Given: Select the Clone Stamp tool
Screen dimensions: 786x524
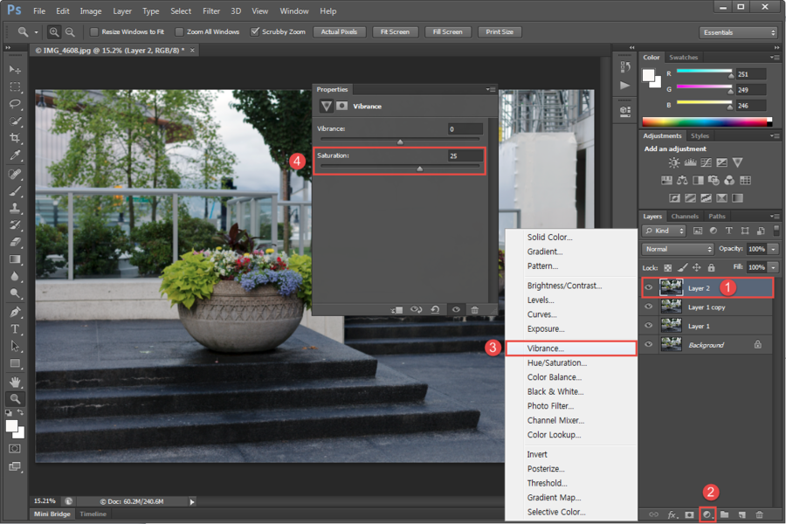Looking at the screenshot, I should [15, 208].
